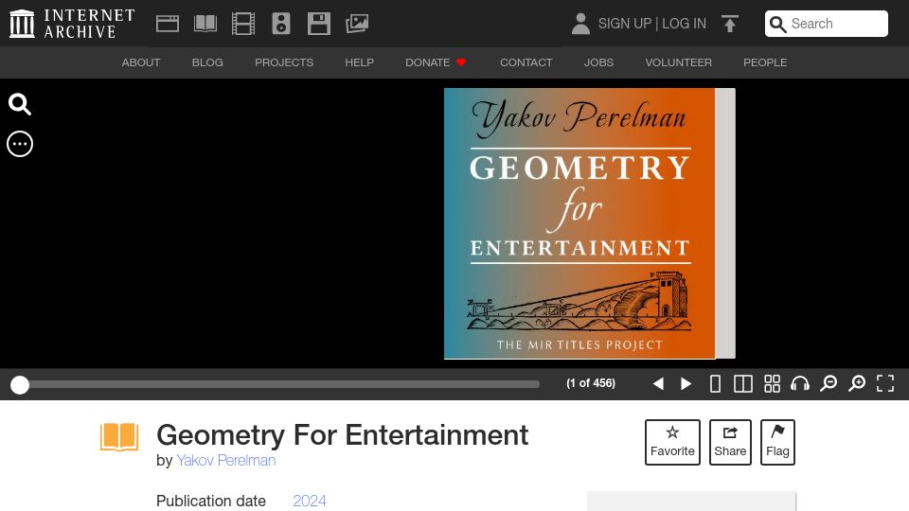
Task: Open the DONATE menu item
Action: (436, 62)
